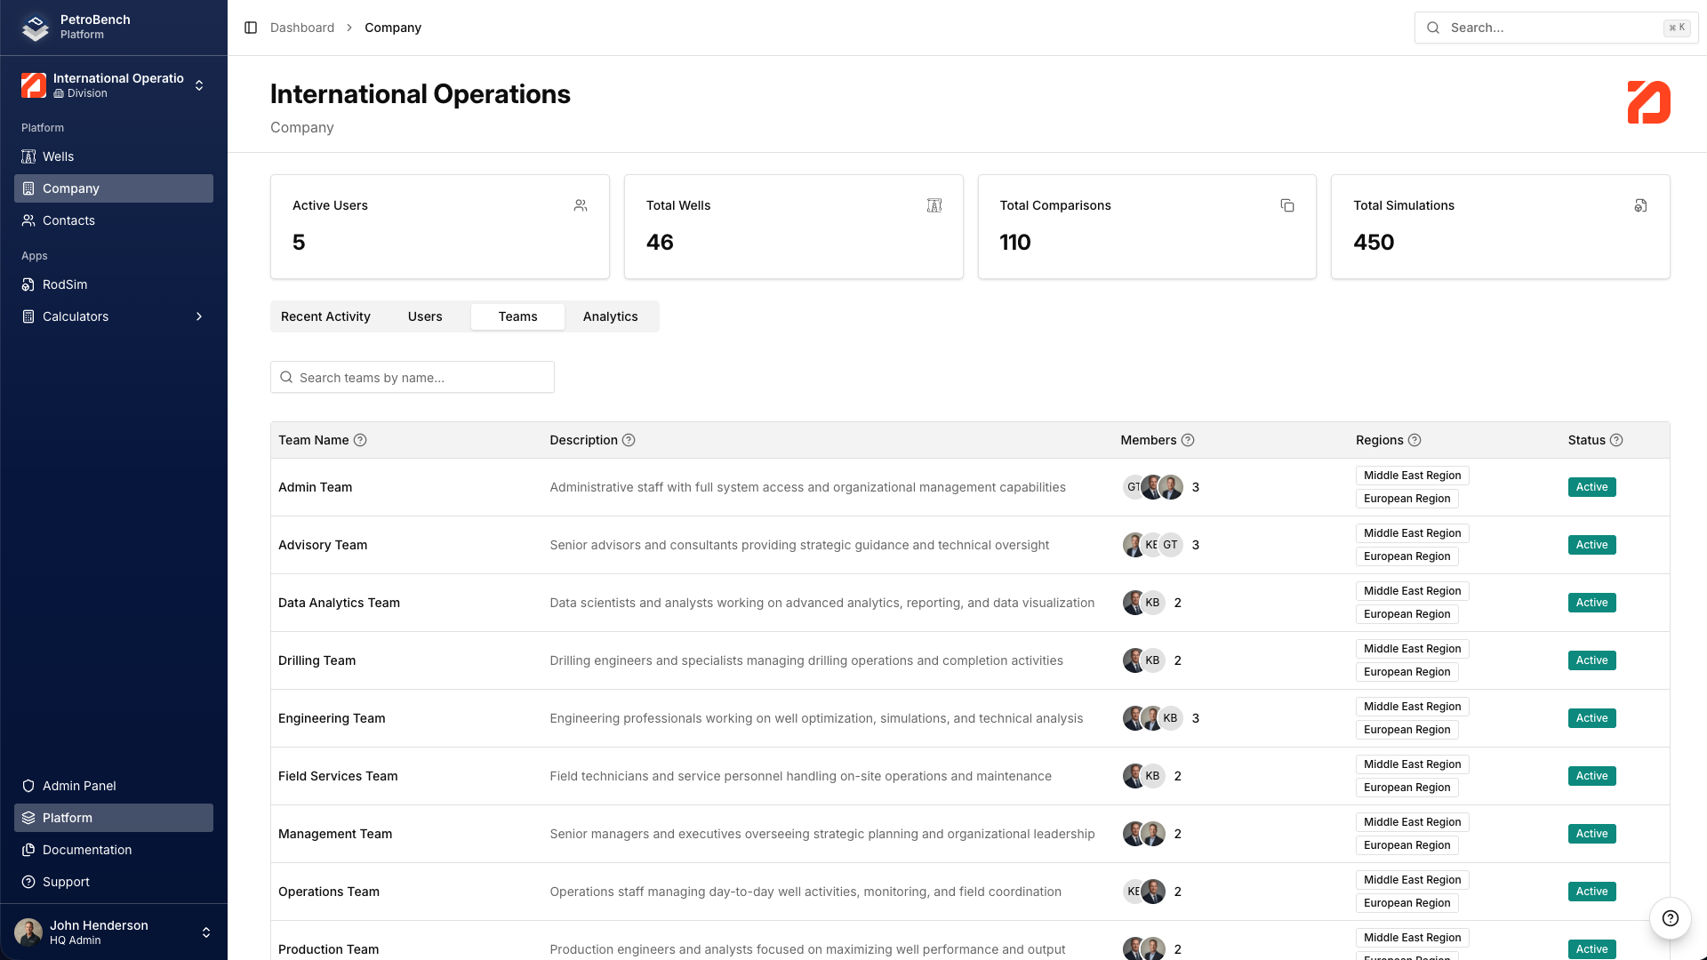Click the PetroBench platform logo
This screenshot has width=1707, height=960.
[36, 28]
